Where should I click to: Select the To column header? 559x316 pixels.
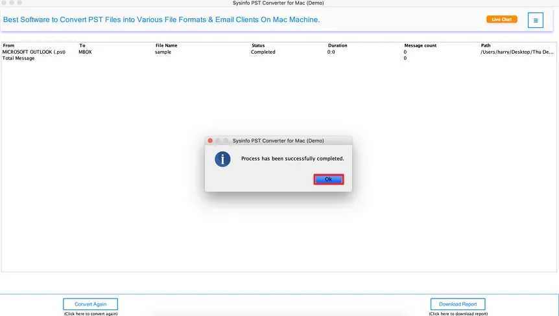coord(82,45)
